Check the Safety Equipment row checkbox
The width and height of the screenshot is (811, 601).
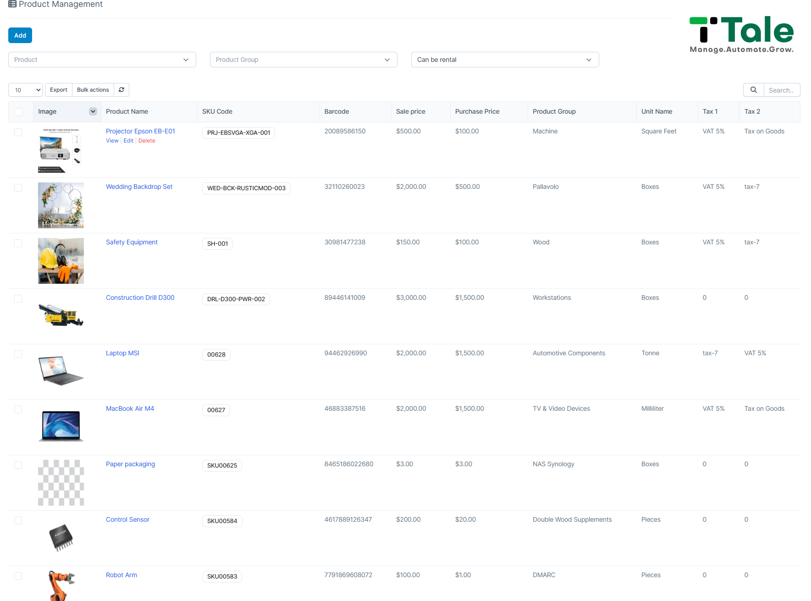click(18, 243)
